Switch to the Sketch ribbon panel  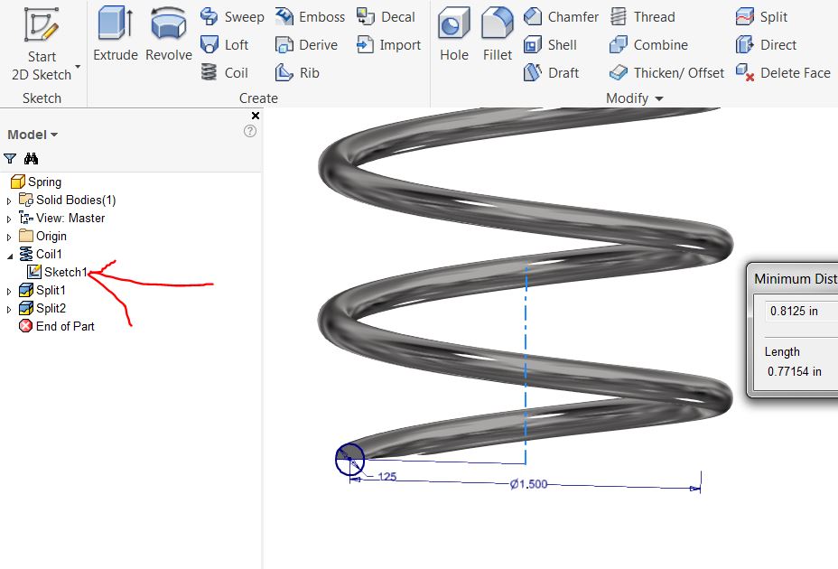42,98
